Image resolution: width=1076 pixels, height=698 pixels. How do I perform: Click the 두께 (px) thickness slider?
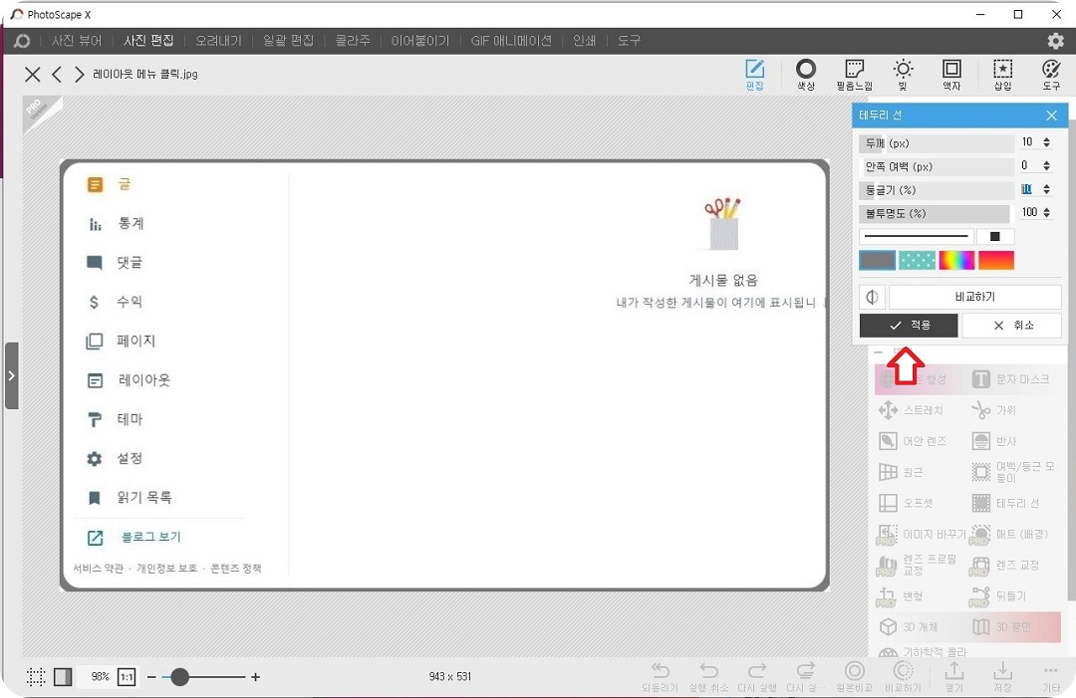[x=937, y=143]
